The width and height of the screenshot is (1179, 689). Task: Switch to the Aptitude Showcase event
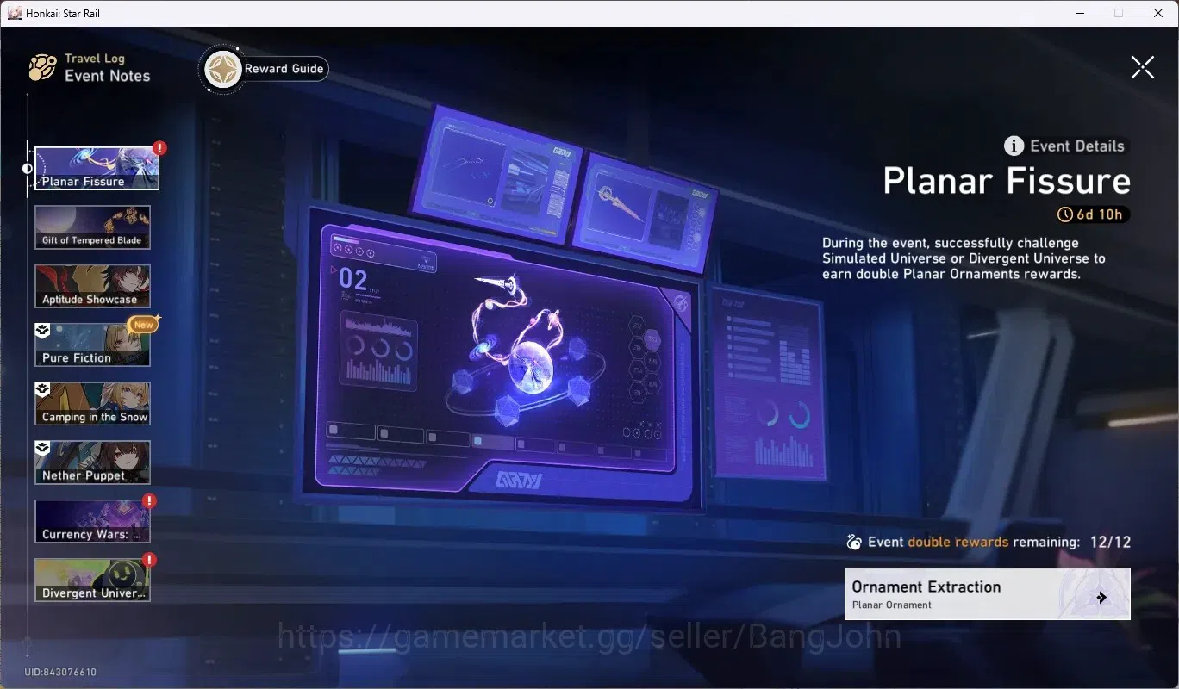92,286
